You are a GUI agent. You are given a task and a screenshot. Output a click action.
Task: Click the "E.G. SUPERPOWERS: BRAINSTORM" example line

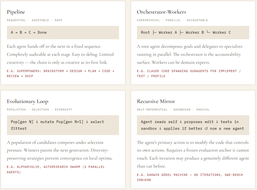coord(61,73)
